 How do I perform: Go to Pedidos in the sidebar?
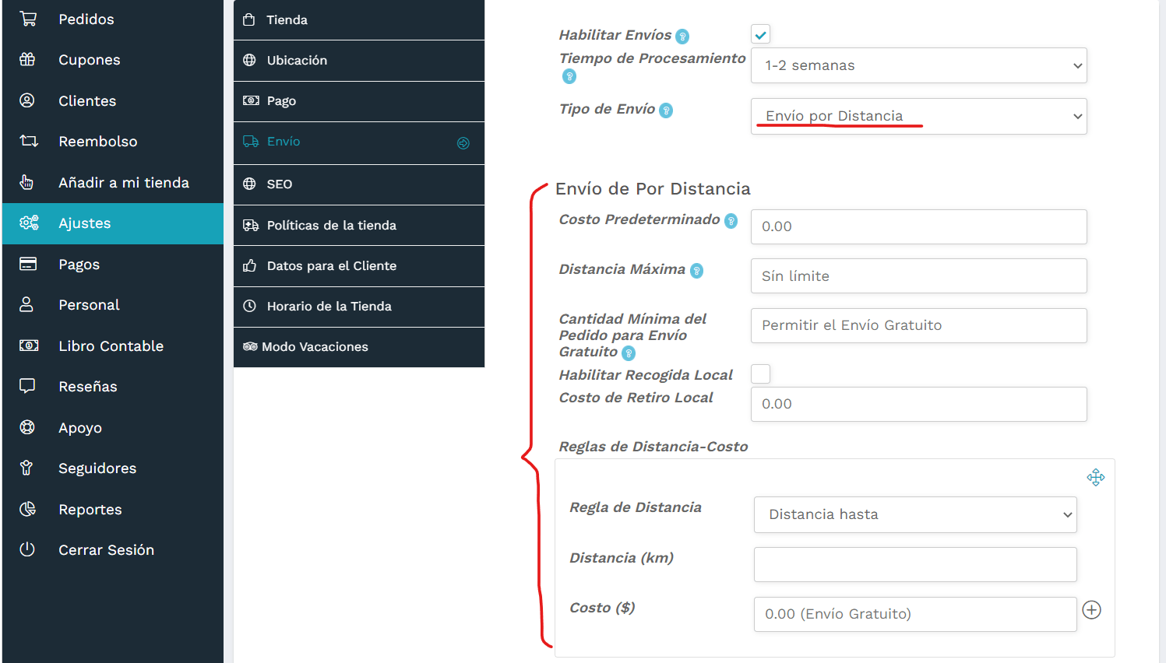pyautogui.click(x=86, y=19)
